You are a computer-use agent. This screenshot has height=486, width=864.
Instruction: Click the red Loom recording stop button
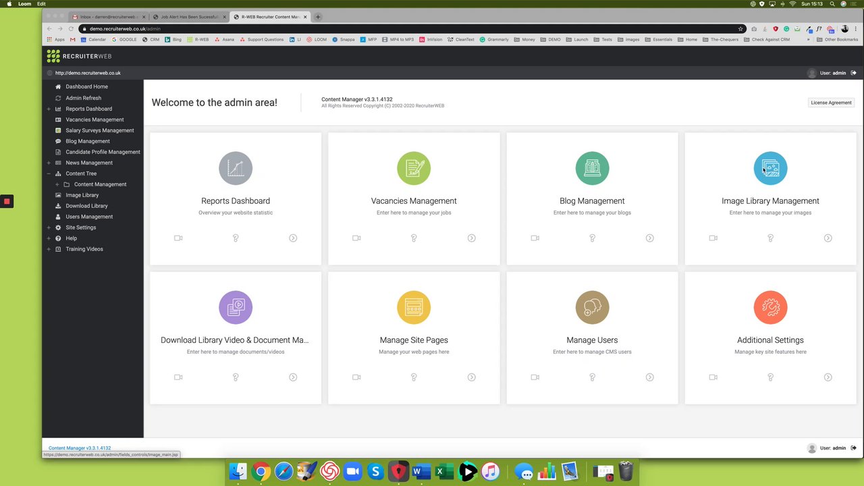coord(6,201)
